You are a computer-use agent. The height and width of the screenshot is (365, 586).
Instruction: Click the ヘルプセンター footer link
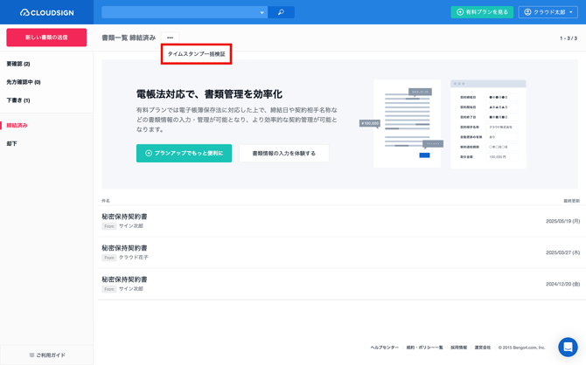(x=384, y=348)
